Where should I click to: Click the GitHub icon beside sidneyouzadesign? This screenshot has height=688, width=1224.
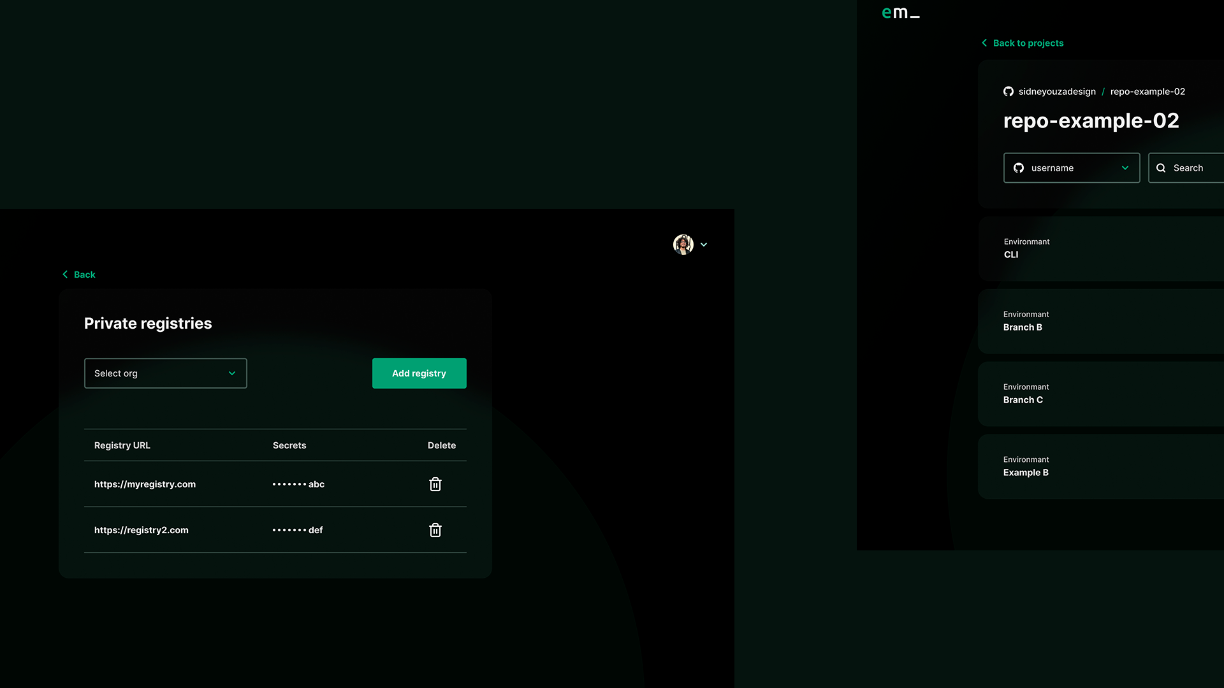click(x=1009, y=92)
